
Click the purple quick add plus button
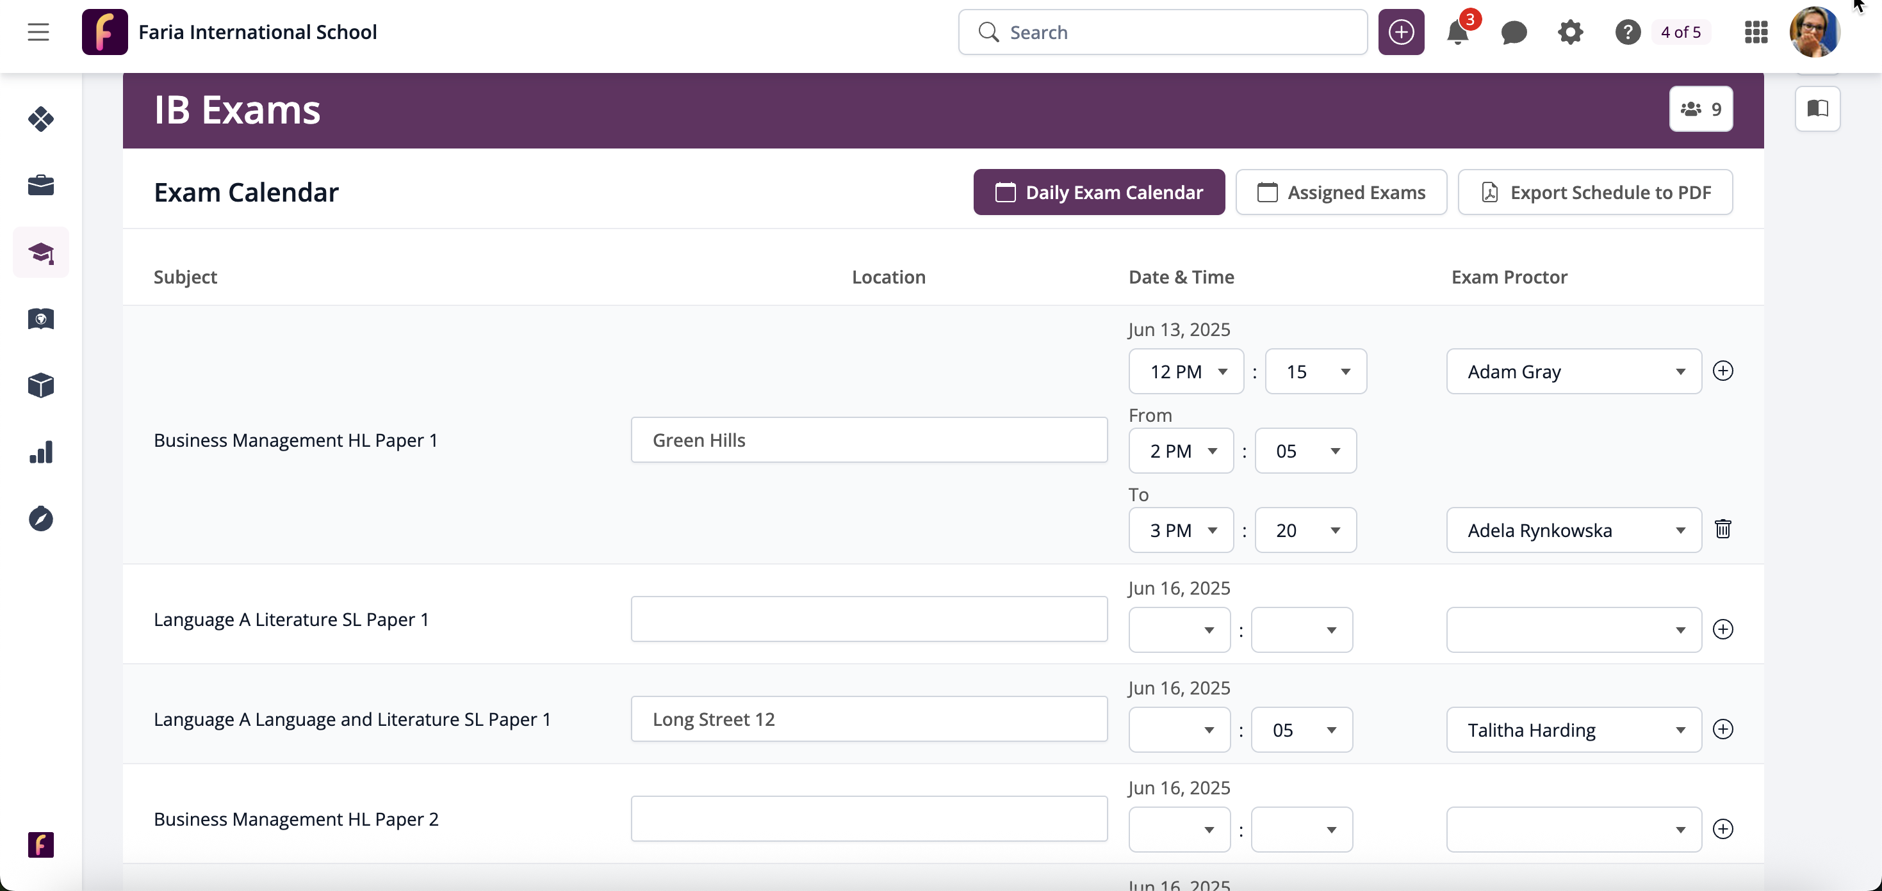click(1400, 32)
